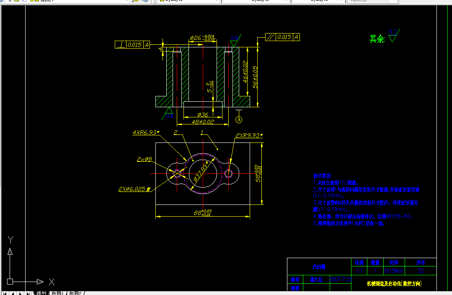Select the 凸凹模 title block name
Screen dimensions: 452x295
[x=319, y=267]
